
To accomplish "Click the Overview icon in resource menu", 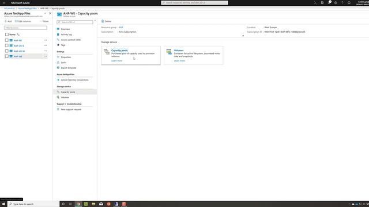I will 58,29.
